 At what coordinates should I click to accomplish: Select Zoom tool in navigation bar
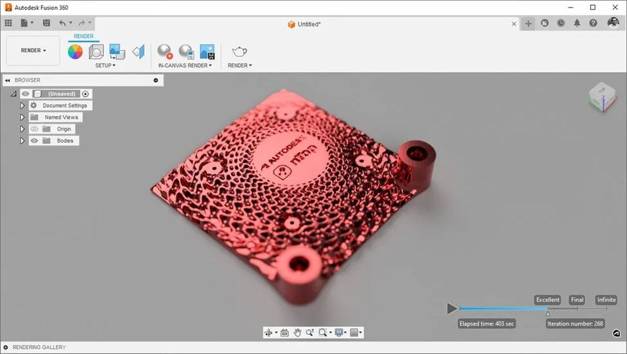point(310,332)
